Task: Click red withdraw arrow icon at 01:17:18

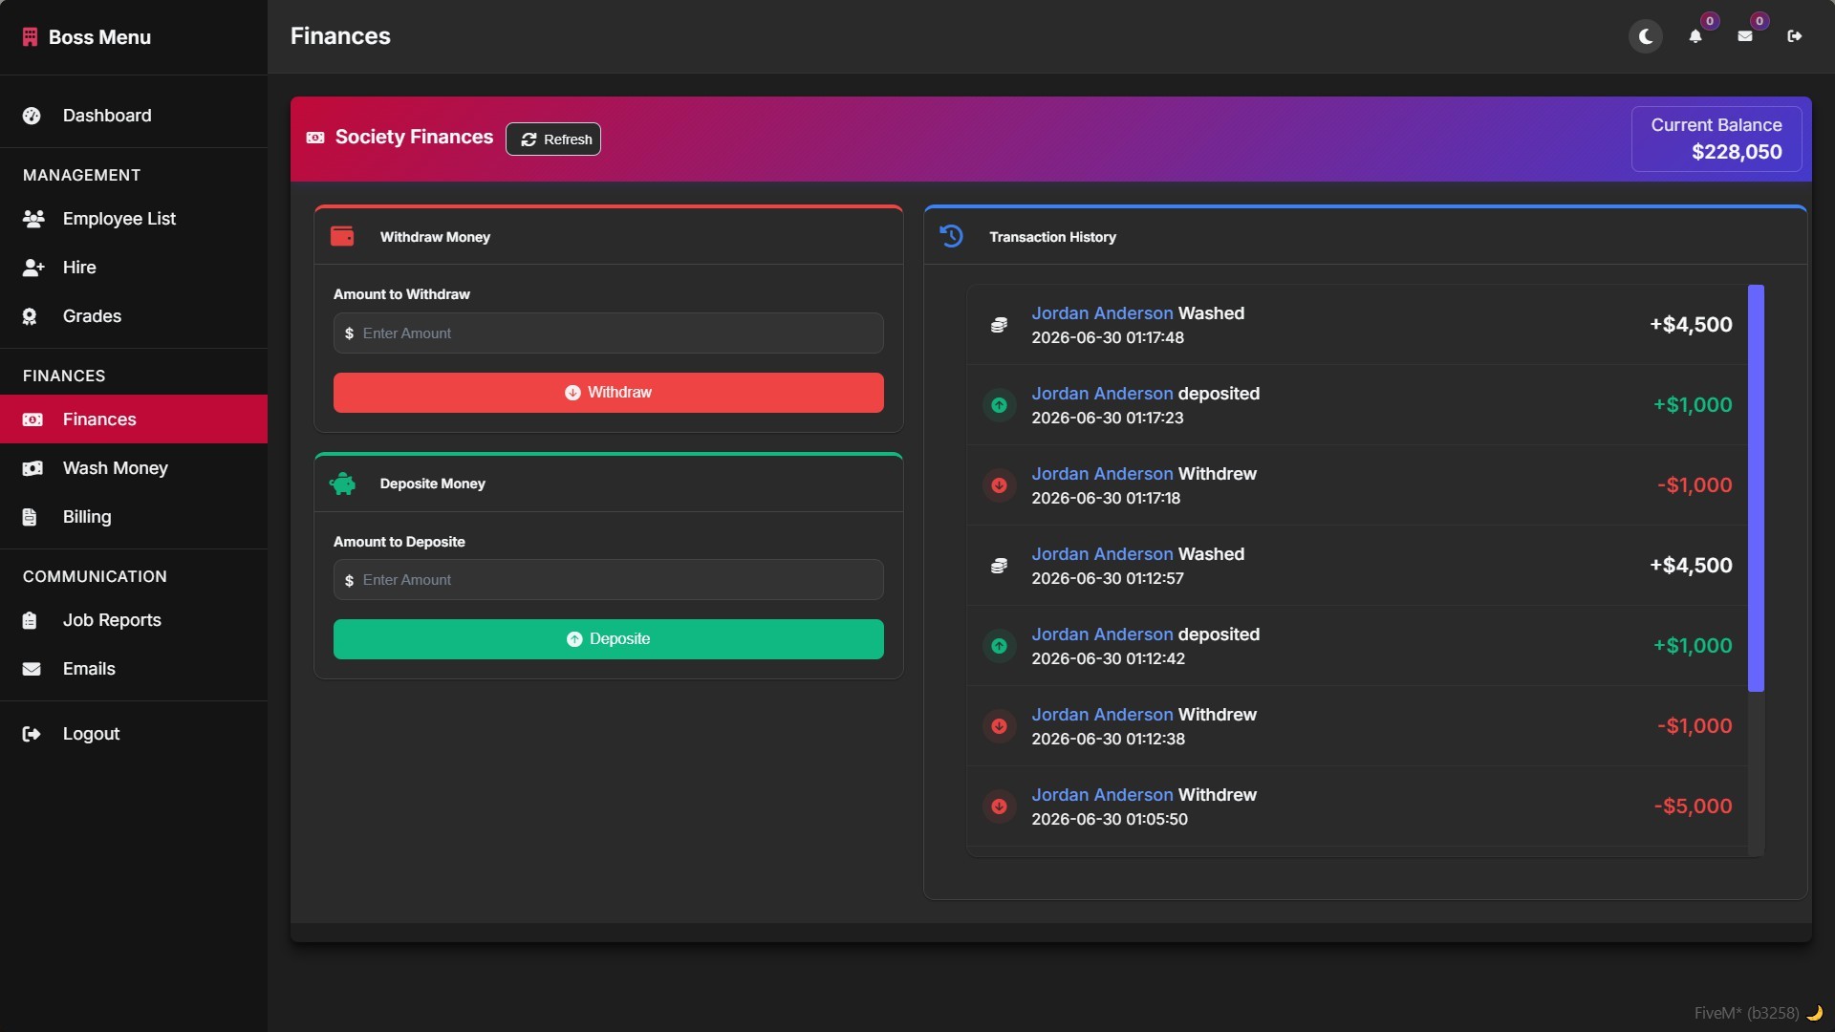Action: click(999, 485)
